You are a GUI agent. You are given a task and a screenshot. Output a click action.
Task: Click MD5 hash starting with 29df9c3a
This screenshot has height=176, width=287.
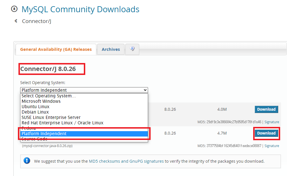[x=234, y=122]
